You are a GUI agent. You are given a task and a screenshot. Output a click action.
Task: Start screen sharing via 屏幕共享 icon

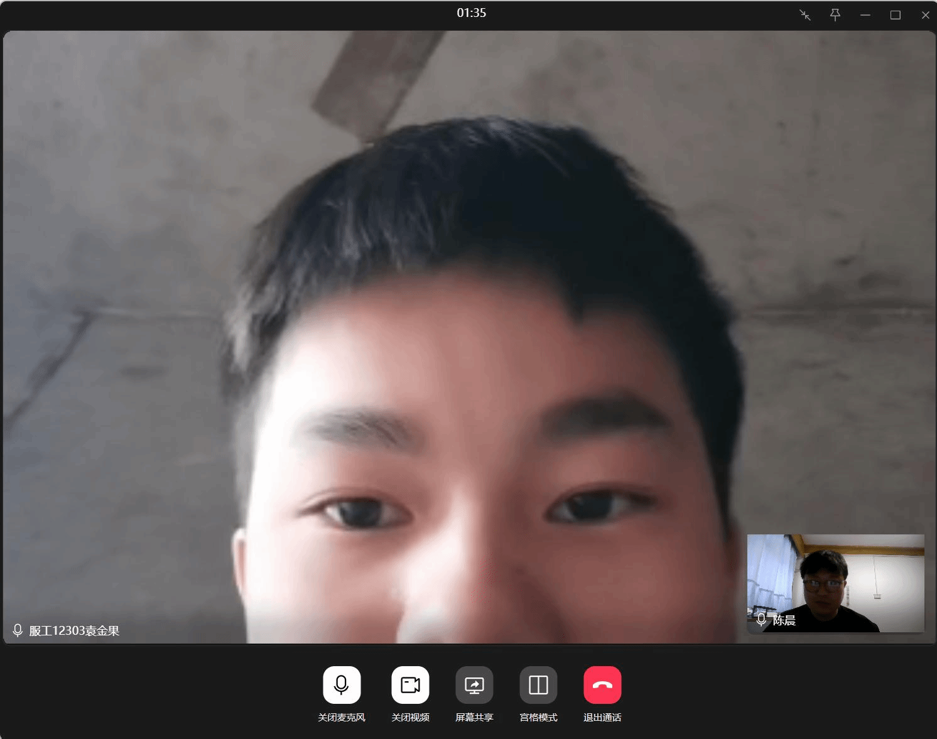tap(474, 685)
